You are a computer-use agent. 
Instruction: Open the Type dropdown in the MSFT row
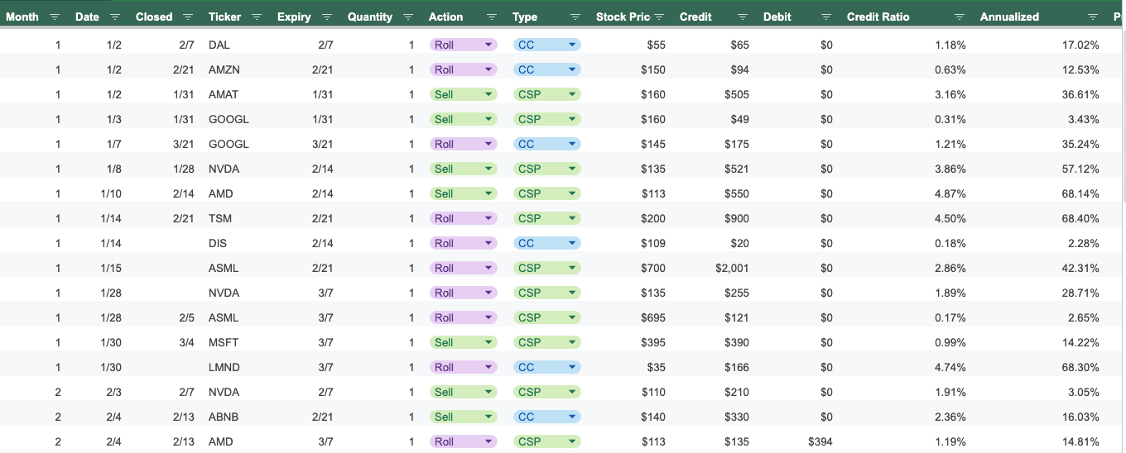(572, 342)
